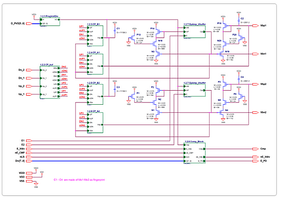Select the Up_2 input port symbol
The width and height of the screenshot is (281, 201).
[x=29, y=86]
